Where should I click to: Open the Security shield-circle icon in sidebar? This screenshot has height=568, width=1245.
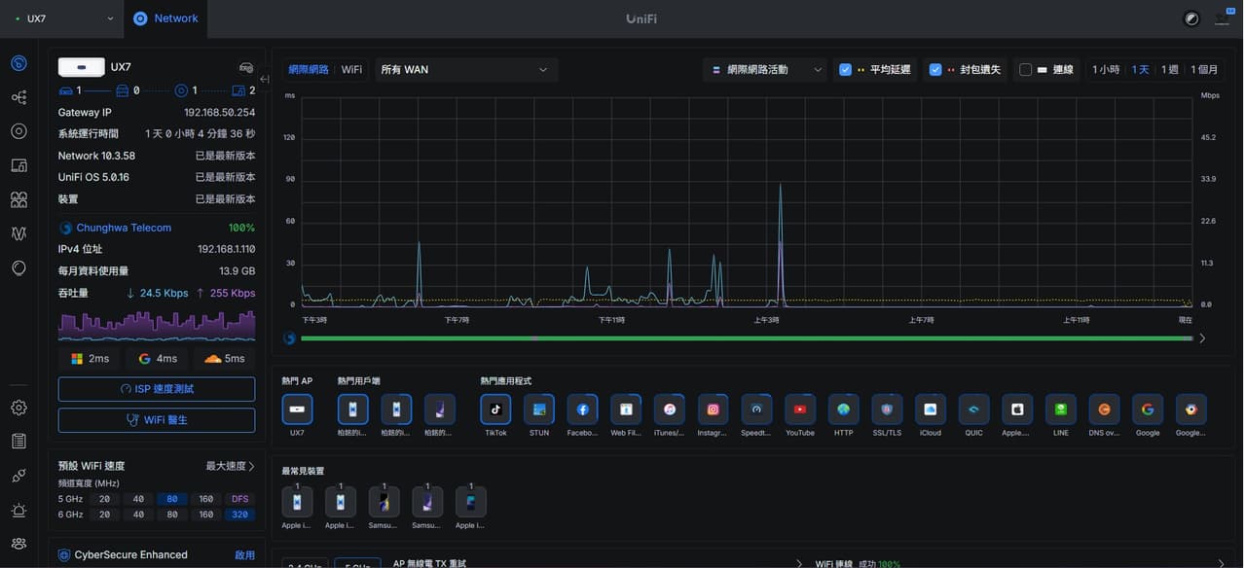click(x=18, y=267)
